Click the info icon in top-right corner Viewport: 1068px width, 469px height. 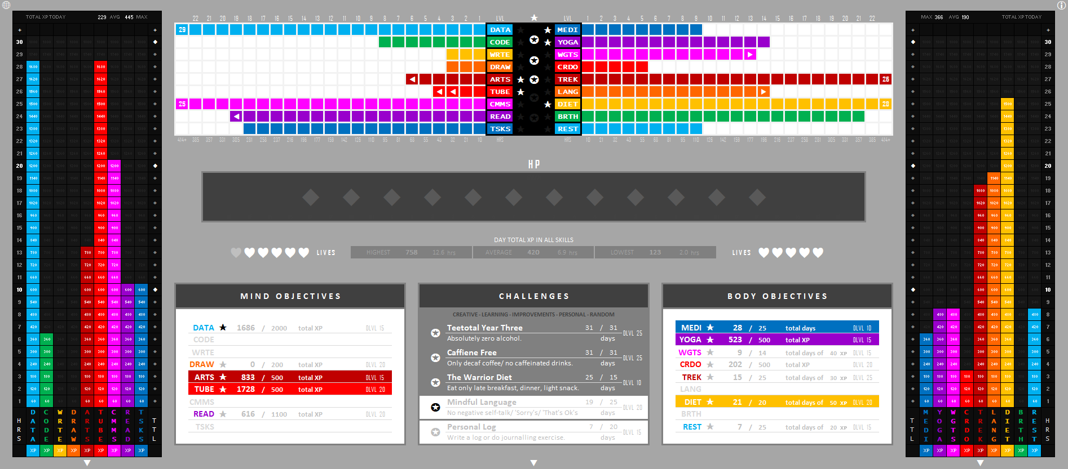[x=1061, y=5]
